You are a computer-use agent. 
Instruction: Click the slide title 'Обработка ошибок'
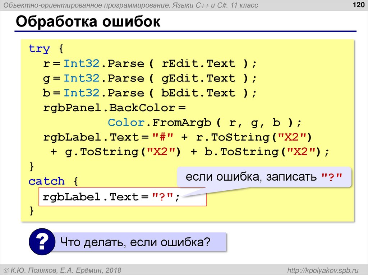pos(88,22)
